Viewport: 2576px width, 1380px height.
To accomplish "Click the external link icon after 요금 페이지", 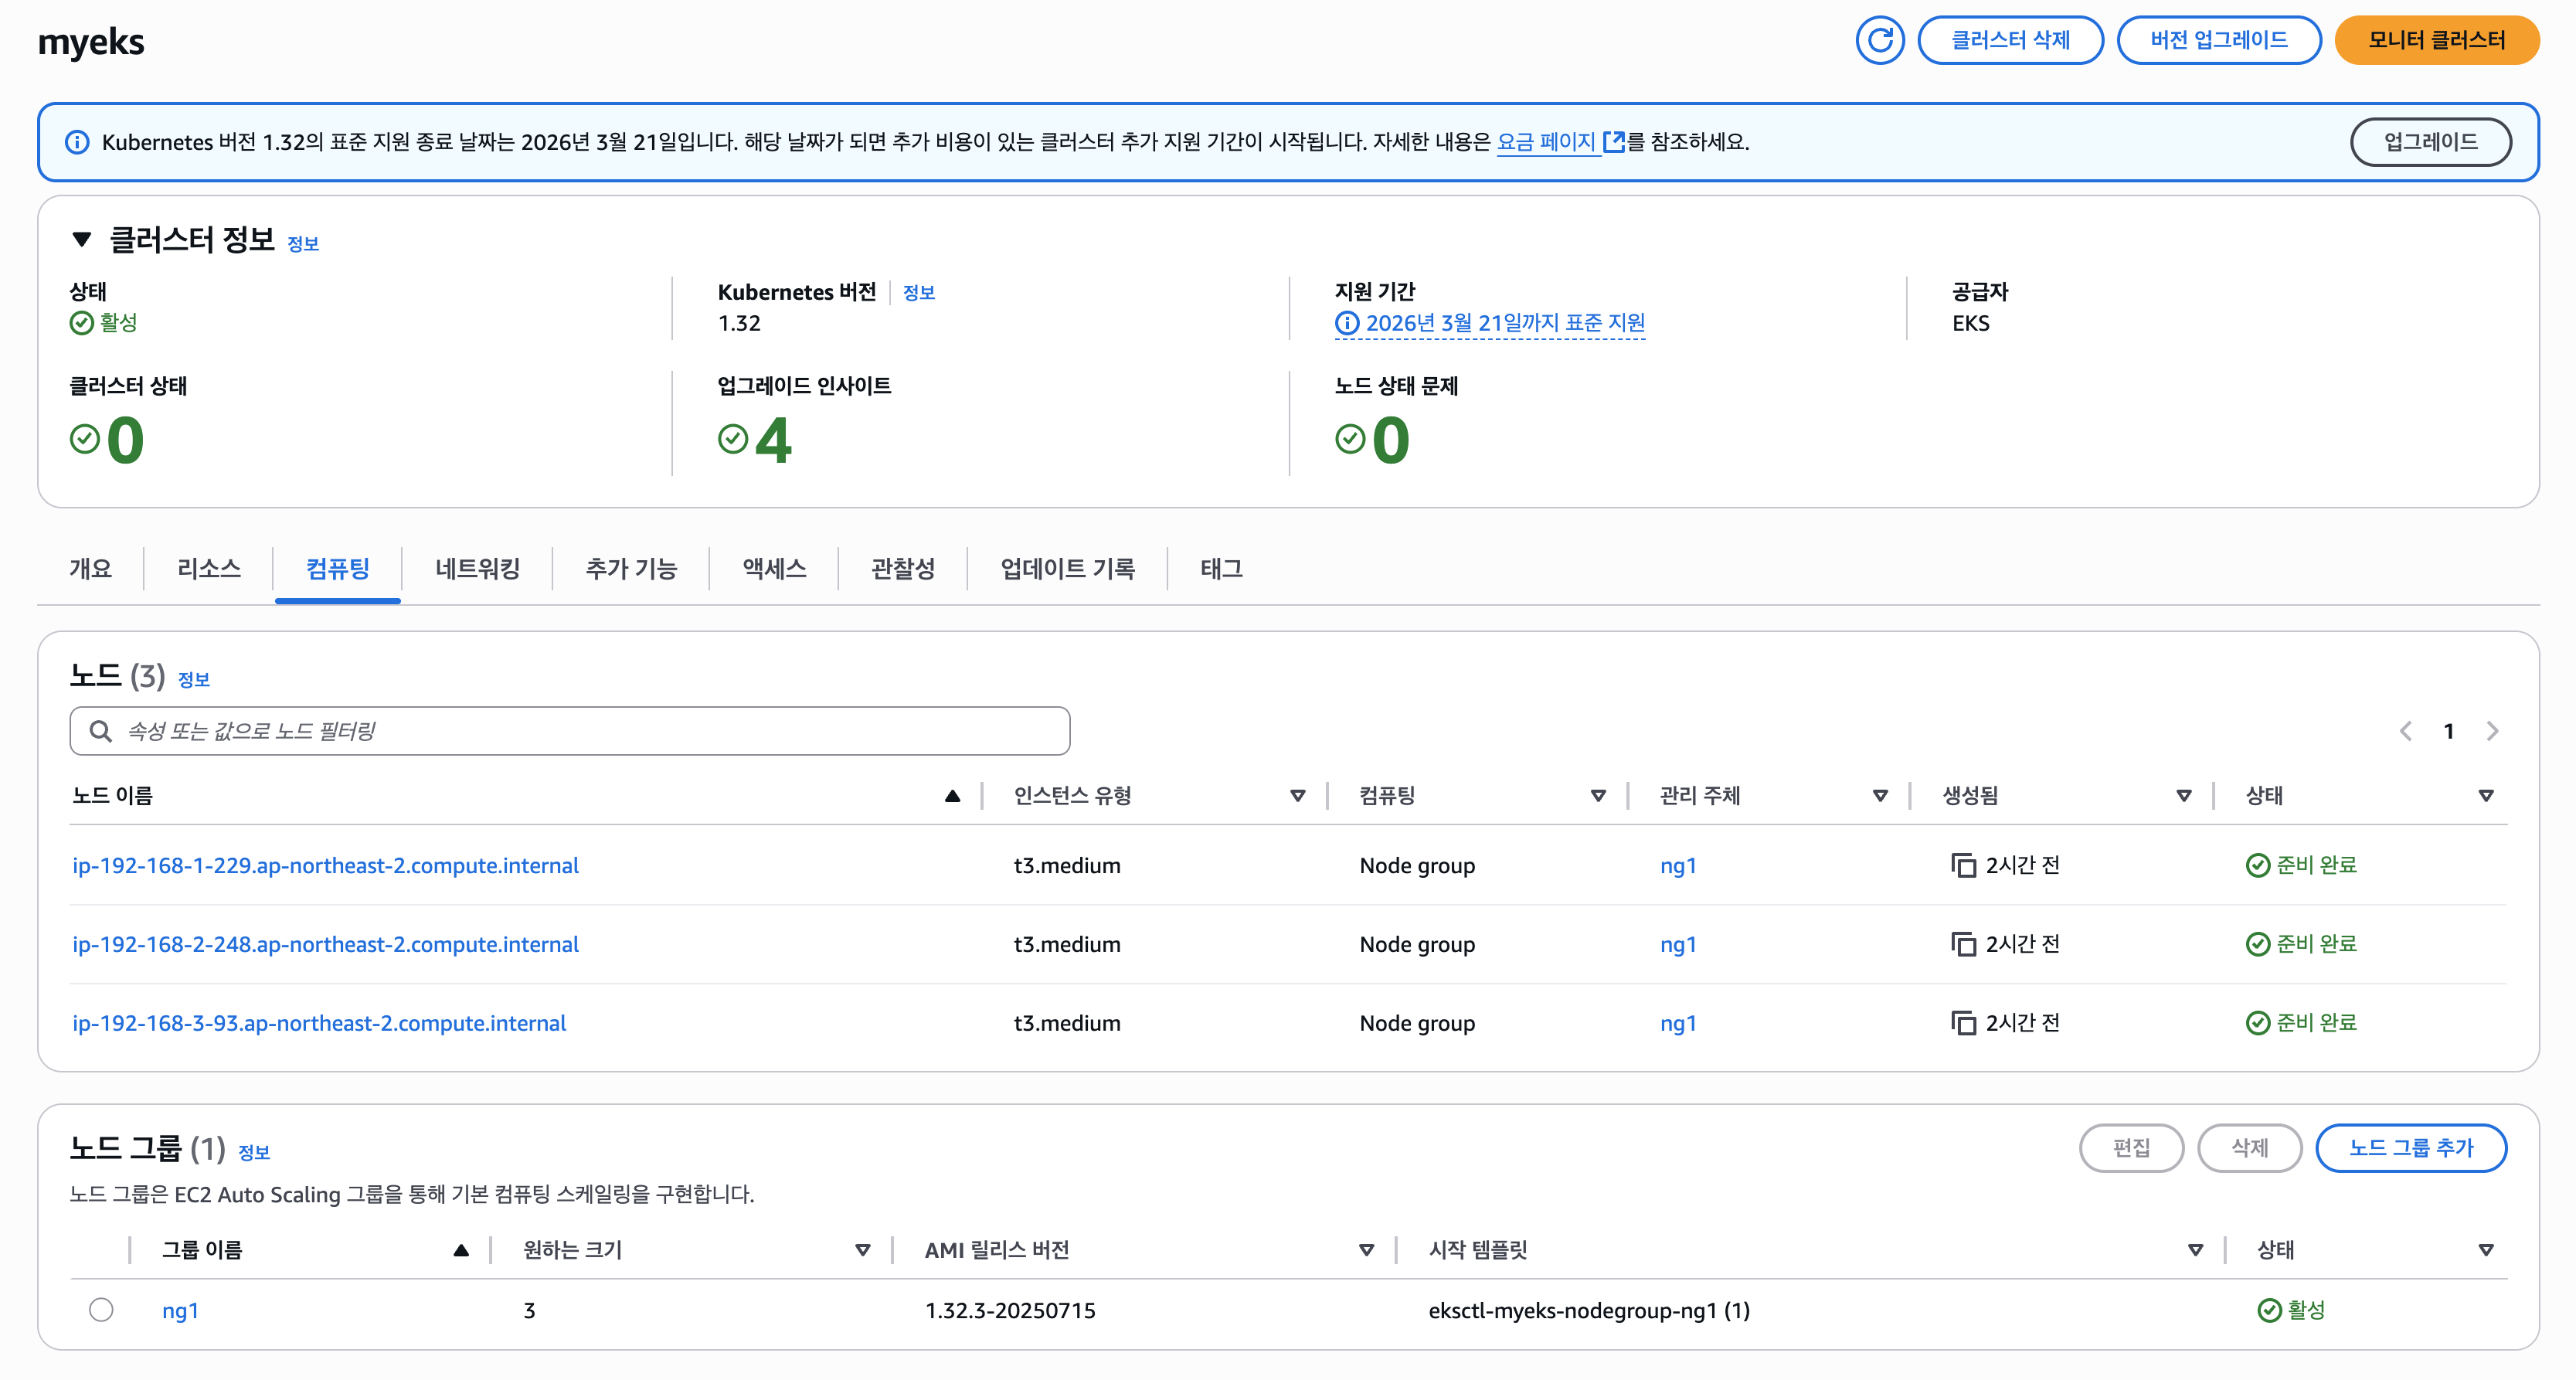I will tap(1613, 142).
